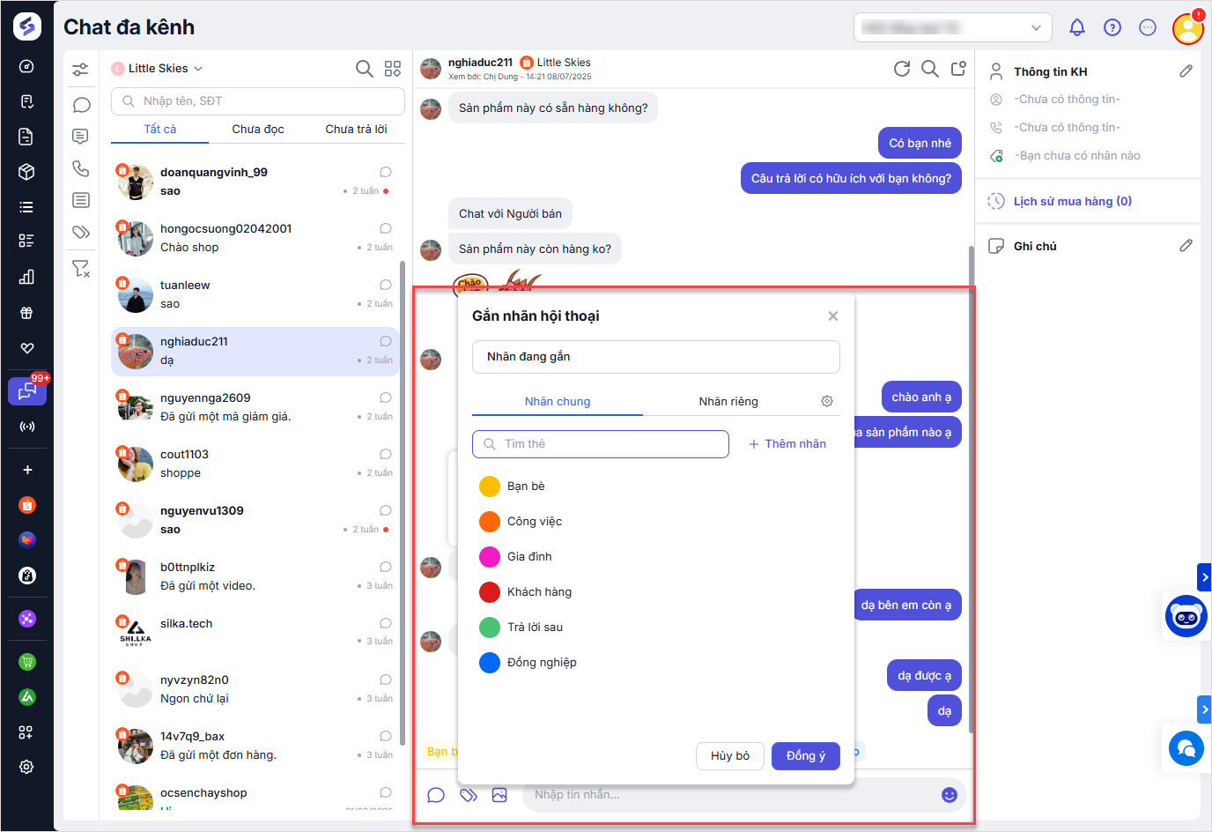Viewport: 1212px width, 832px height.
Task: Open the products box nav icon
Action: [26, 172]
